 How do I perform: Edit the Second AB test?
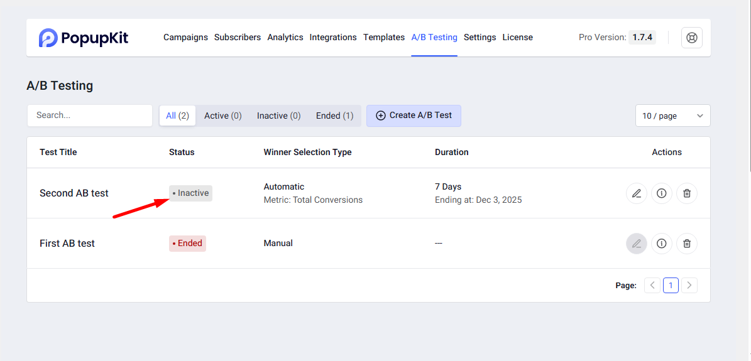(637, 193)
